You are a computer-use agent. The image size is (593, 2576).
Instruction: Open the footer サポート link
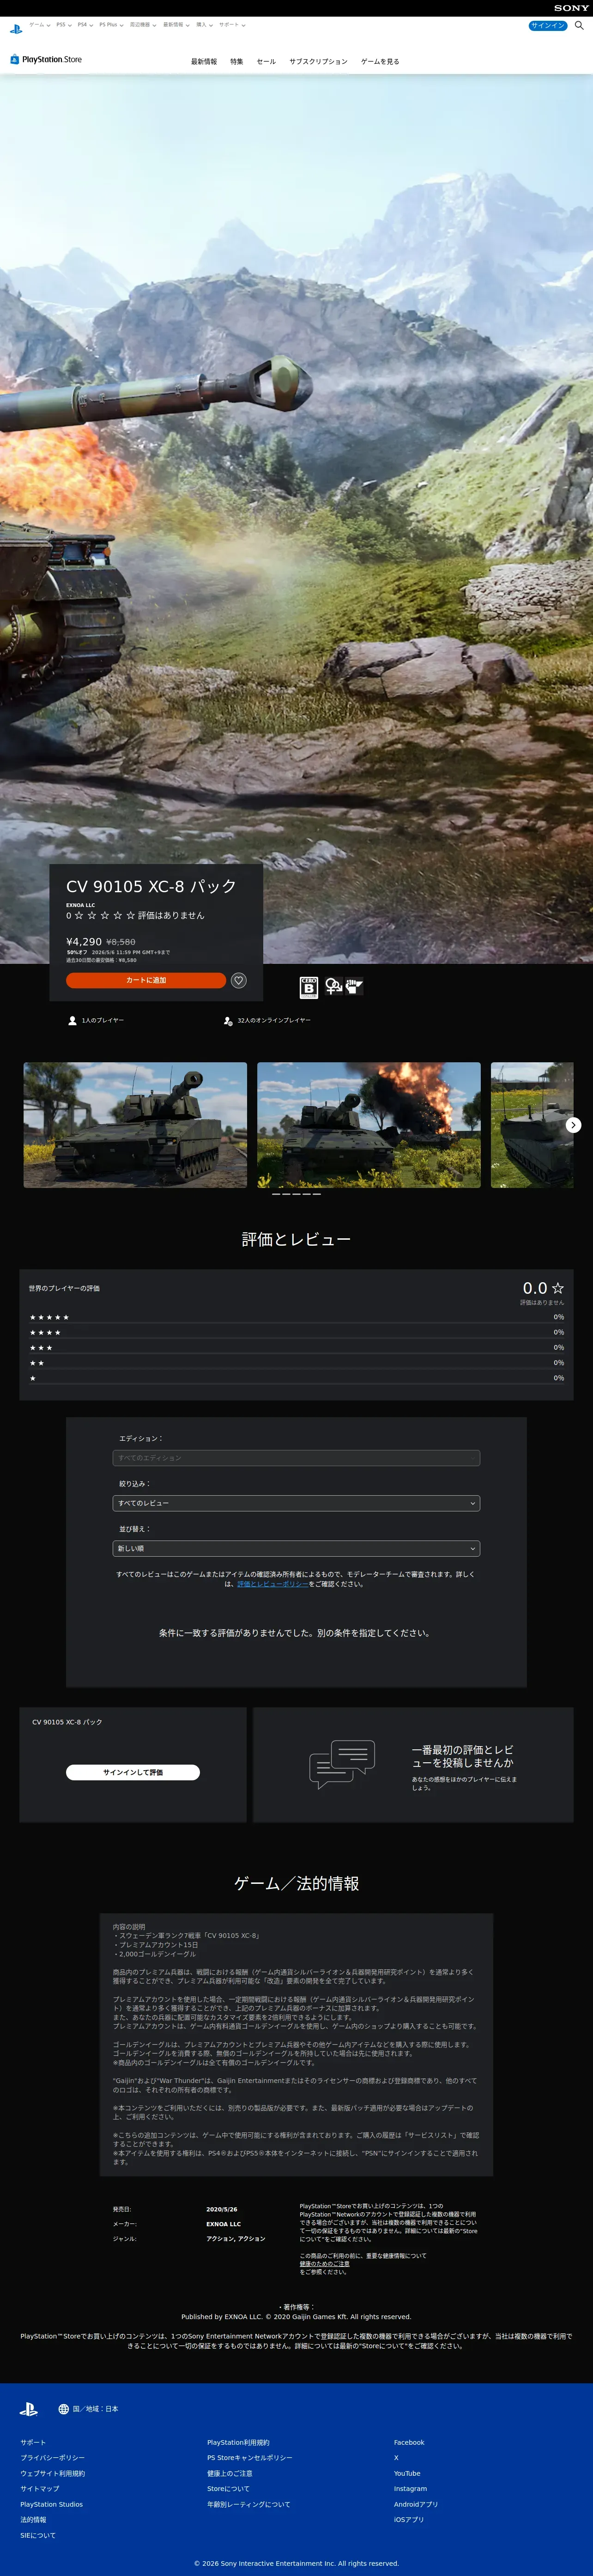point(33,2443)
